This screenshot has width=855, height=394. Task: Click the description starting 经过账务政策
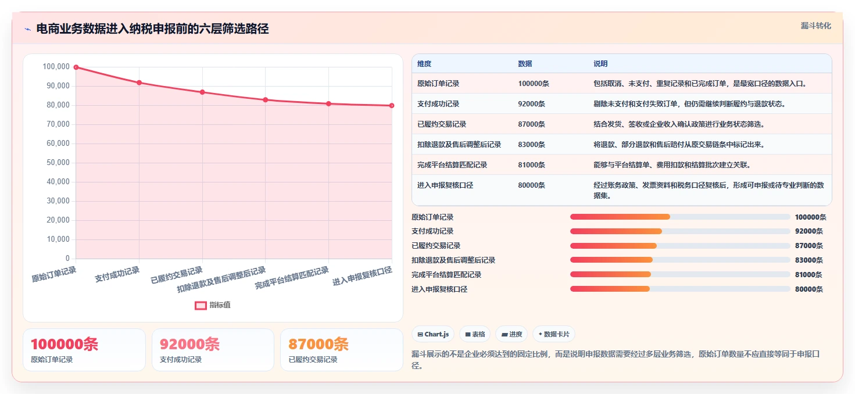(x=709, y=191)
